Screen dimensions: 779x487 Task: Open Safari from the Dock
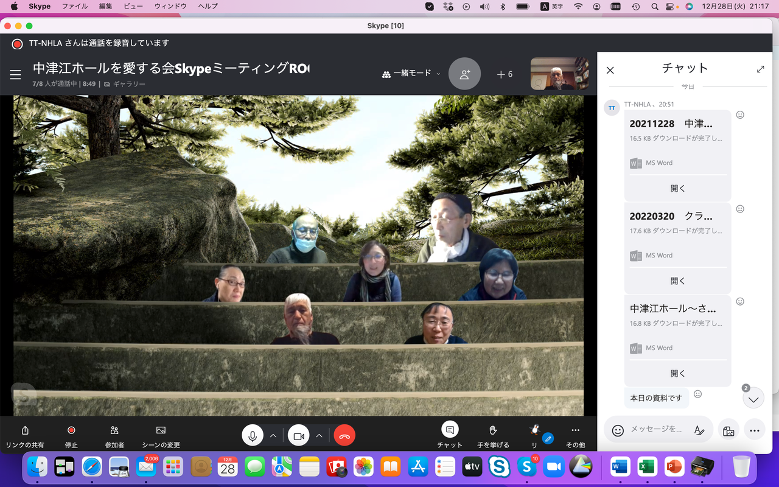point(92,467)
